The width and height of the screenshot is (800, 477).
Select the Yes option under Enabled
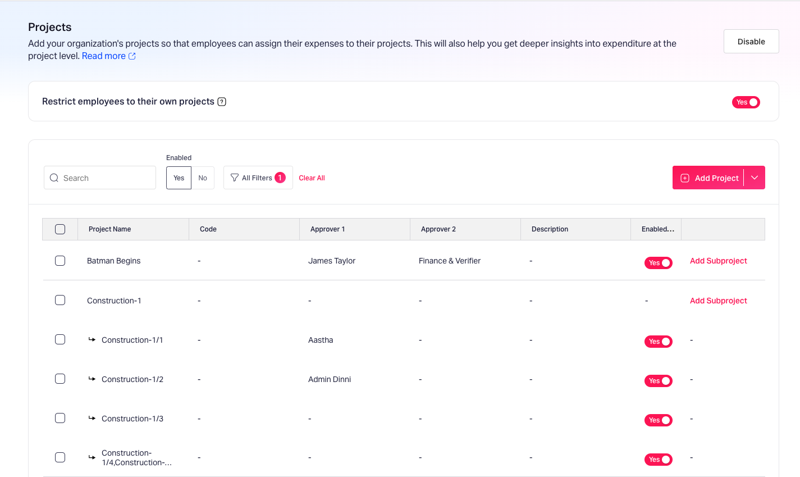179,178
